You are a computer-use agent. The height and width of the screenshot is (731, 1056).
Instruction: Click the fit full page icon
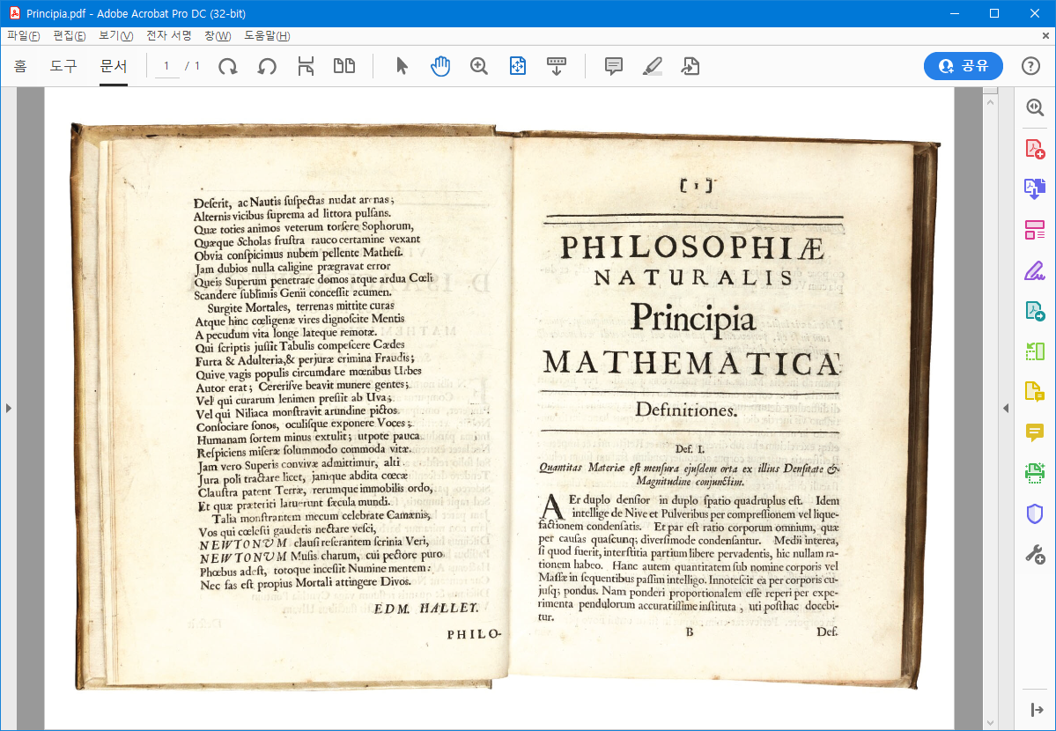tap(517, 66)
